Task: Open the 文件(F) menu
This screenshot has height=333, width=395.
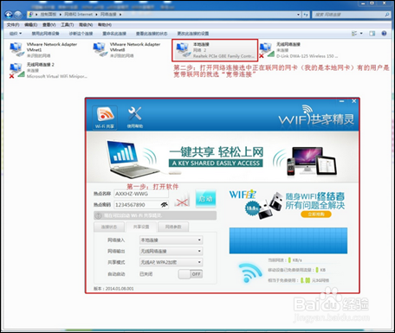Action: pyautogui.click(x=13, y=25)
